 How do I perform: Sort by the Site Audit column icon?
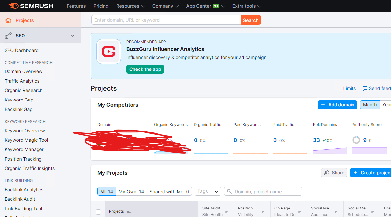[x=227, y=211]
